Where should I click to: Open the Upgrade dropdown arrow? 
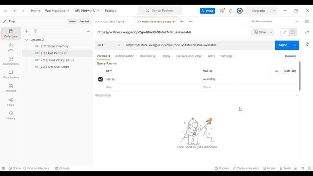coord(274,11)
